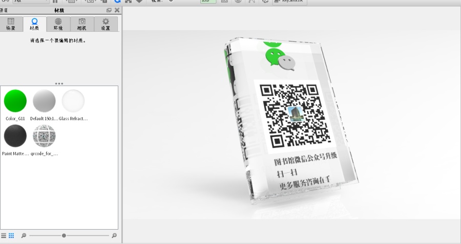Open the 环境 tab
The height and width of the screenshot is (244, 461).
(58, 24)
